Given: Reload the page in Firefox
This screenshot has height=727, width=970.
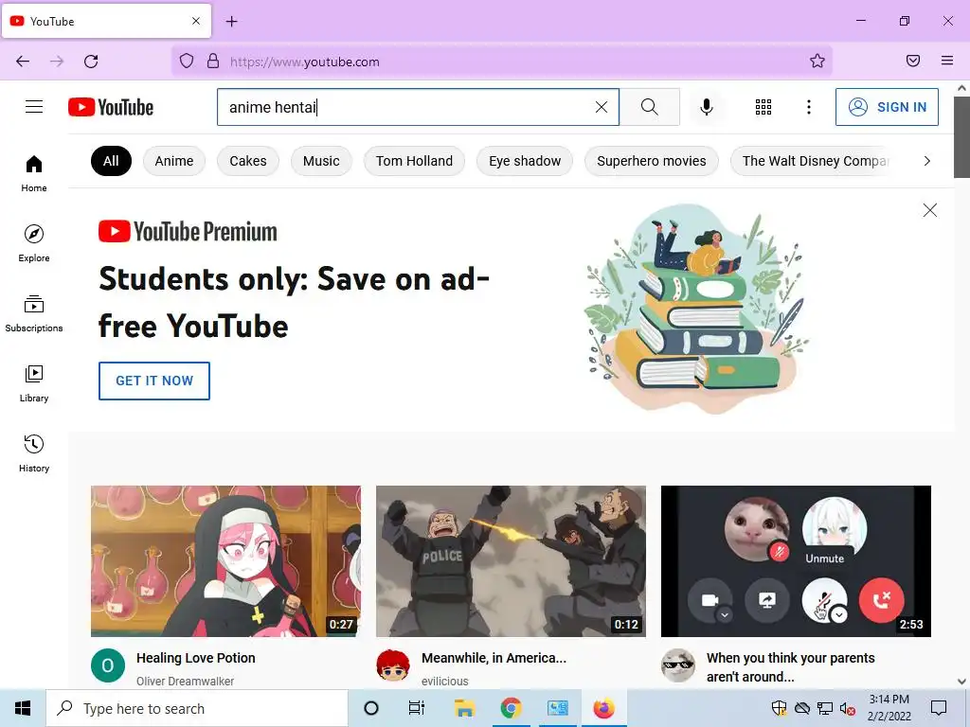Looking at the screenshot, I should 91,62.
